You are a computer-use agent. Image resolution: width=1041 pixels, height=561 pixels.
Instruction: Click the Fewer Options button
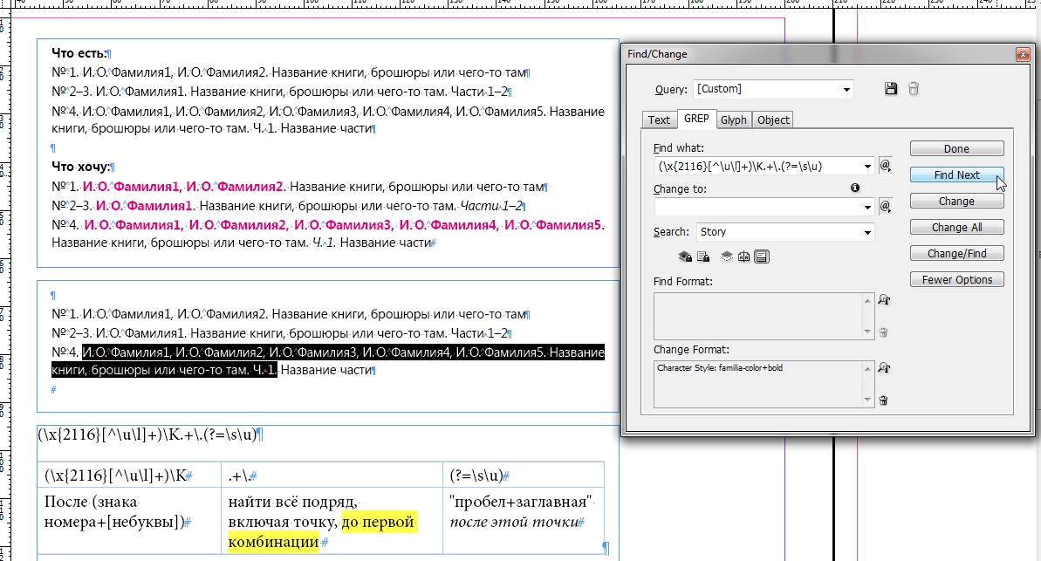[956, 279]
